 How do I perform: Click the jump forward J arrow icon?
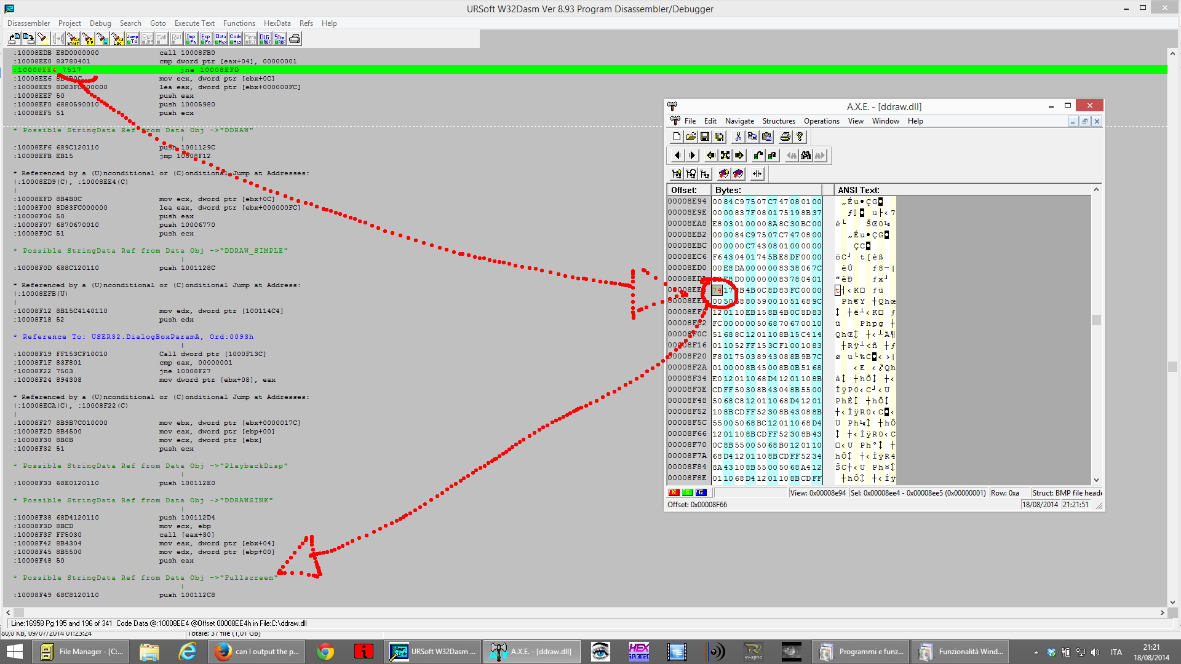pos(739,156)
